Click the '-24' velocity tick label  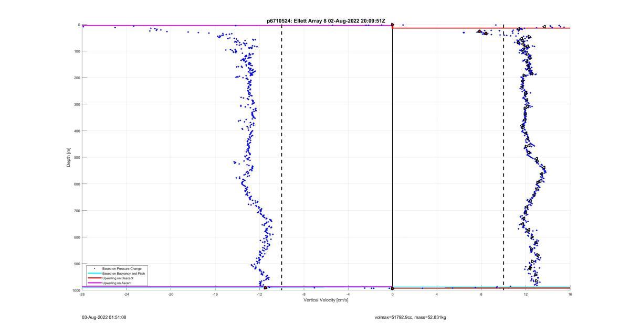(x=127, y=294)
